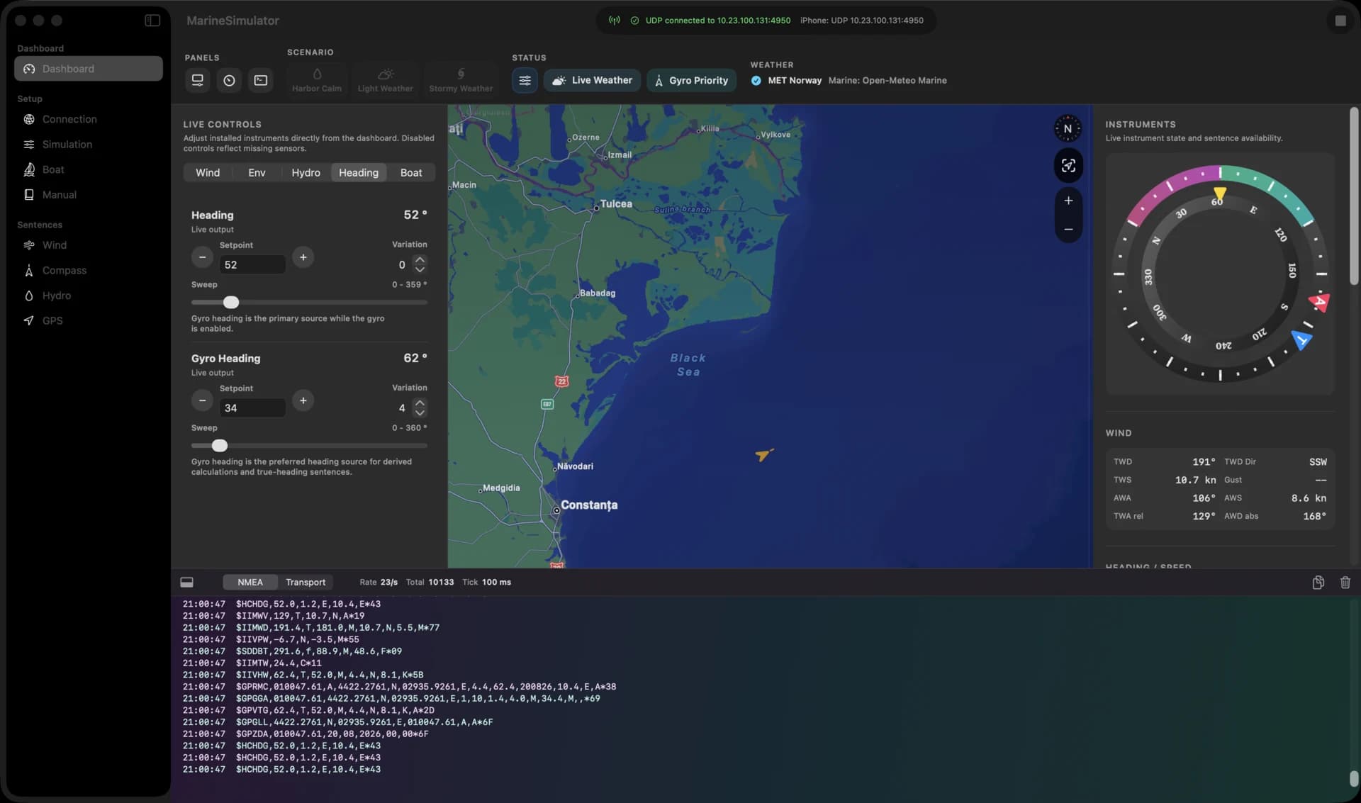Decrease the Gyro Heading setpoint
Screen dimensions: 1361x803
[202, 400]
